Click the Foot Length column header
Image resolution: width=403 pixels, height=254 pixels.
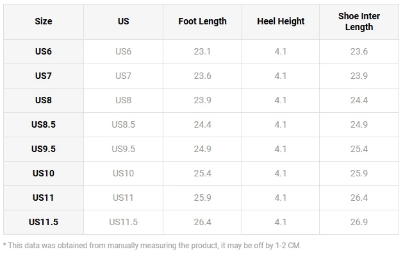(202, 21)
